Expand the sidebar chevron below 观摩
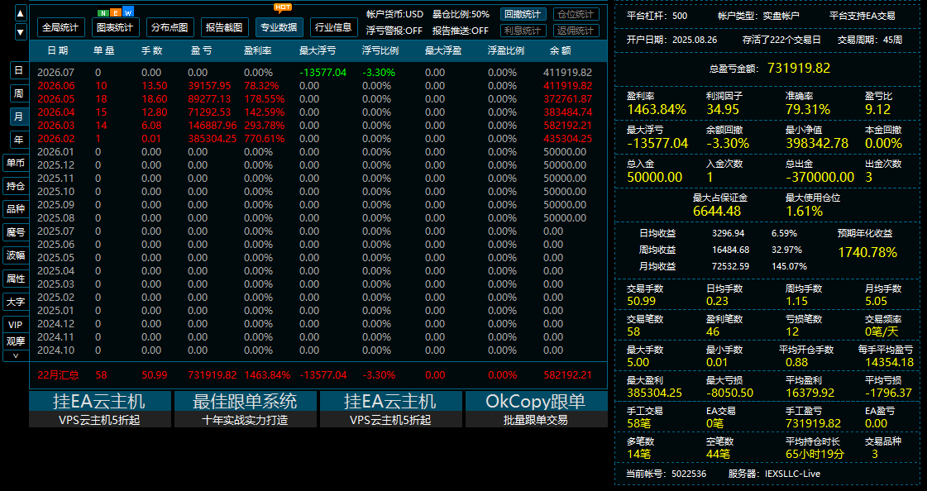The width and height of the screenshot is (927, 491). click(16, 355)
